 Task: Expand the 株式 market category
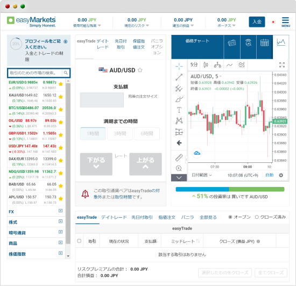coord(60,221)
